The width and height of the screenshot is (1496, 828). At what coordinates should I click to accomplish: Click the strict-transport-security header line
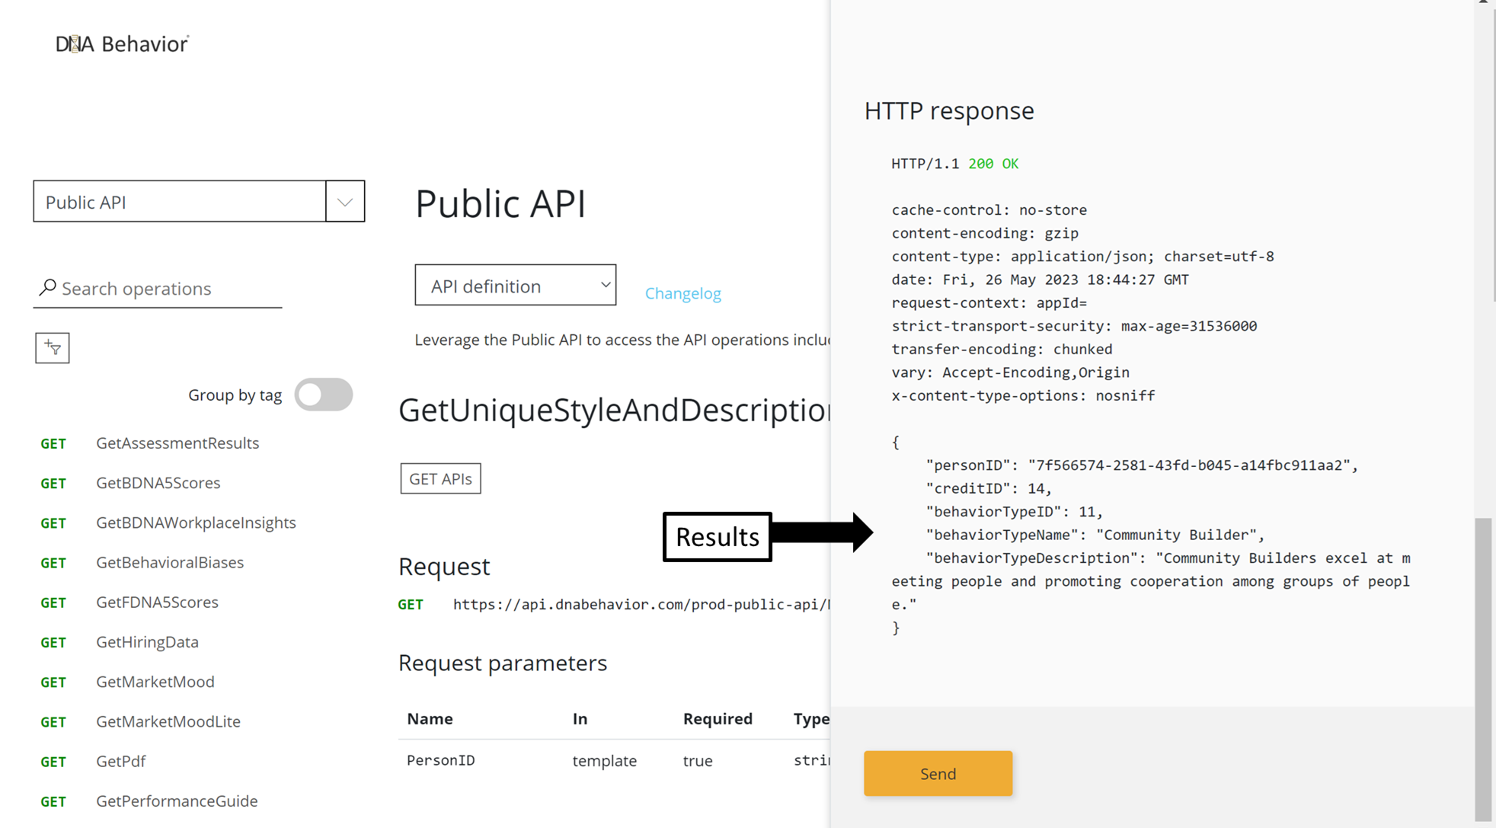click(x=1074, y=326)
